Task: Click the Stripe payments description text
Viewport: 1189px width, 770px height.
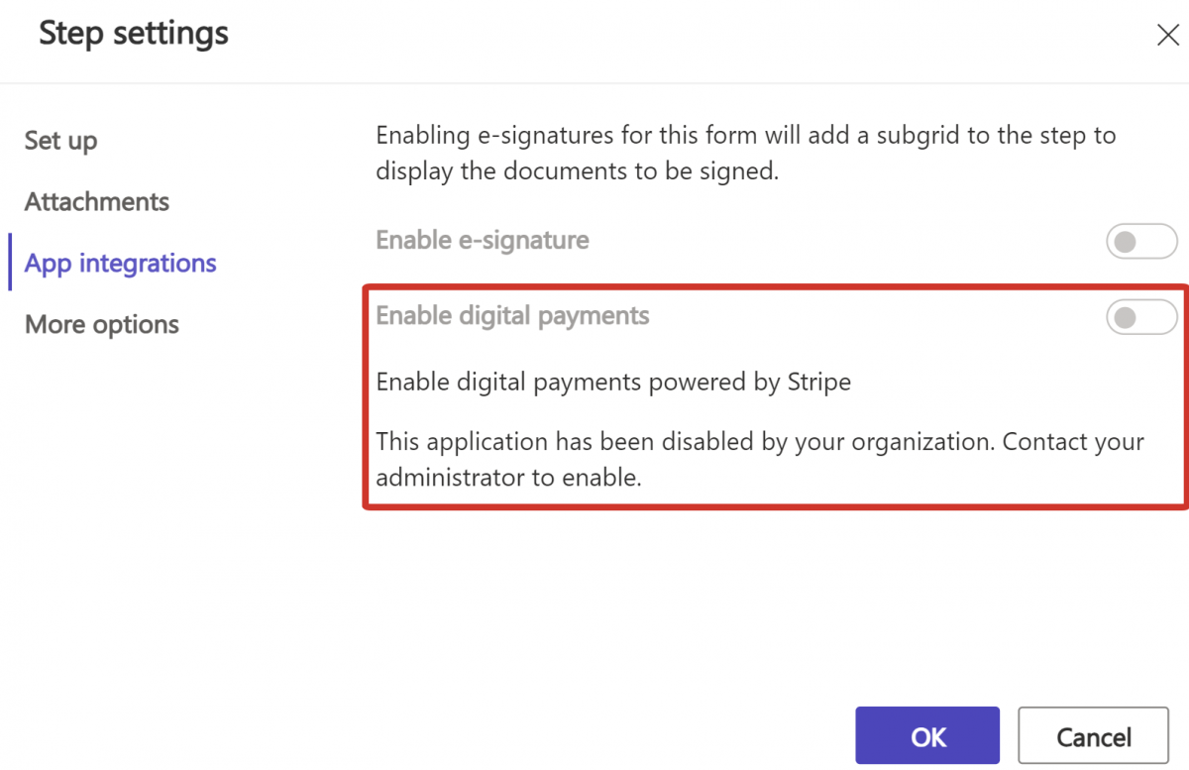Action: (612, 382)
